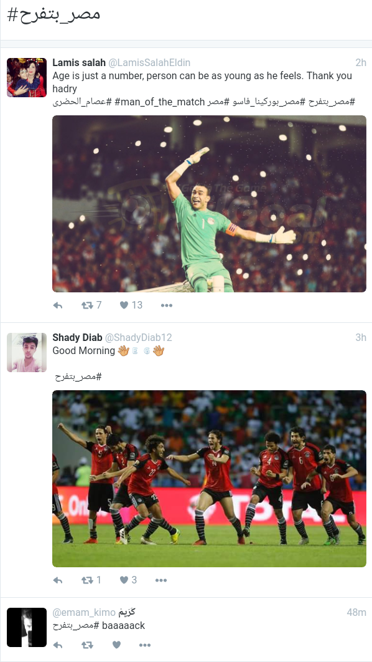Open the @ShadyDiab12 handle link
This screenshot has width=372, height=662.
(138, 337)
